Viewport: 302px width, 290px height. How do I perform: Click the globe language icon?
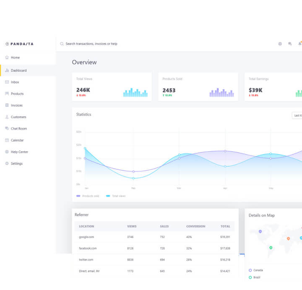280,44
